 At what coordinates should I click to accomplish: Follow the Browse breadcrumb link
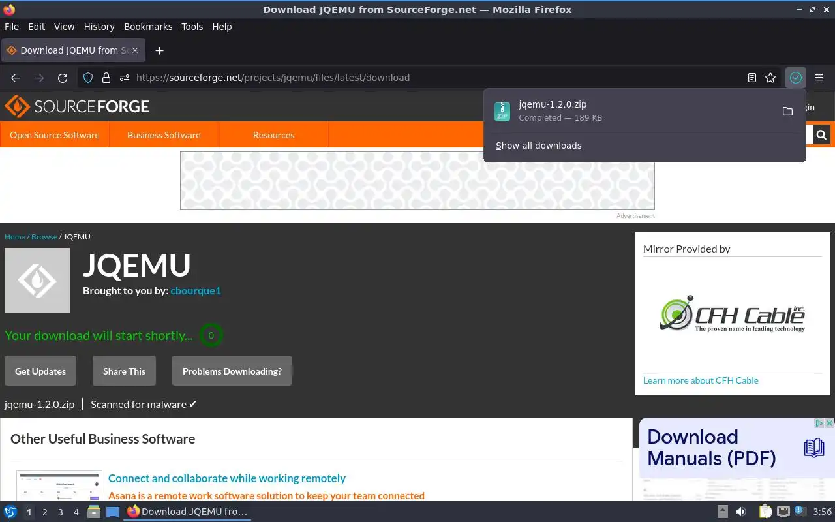(44, 237)
